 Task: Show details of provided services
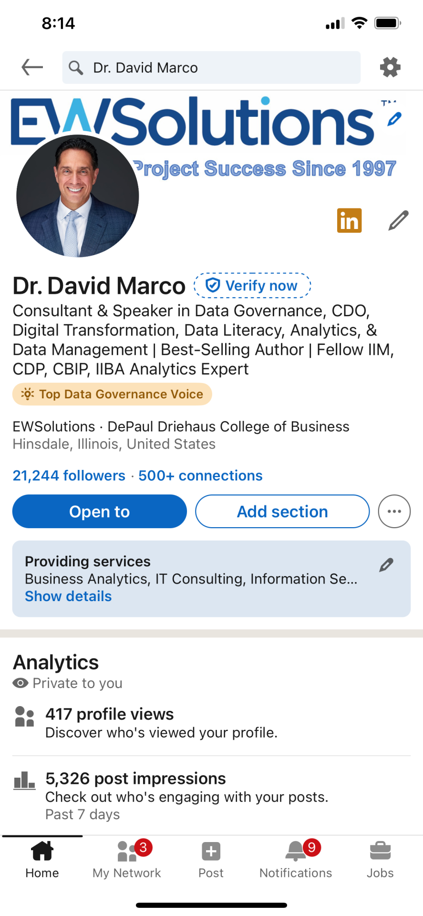point(68,596)
